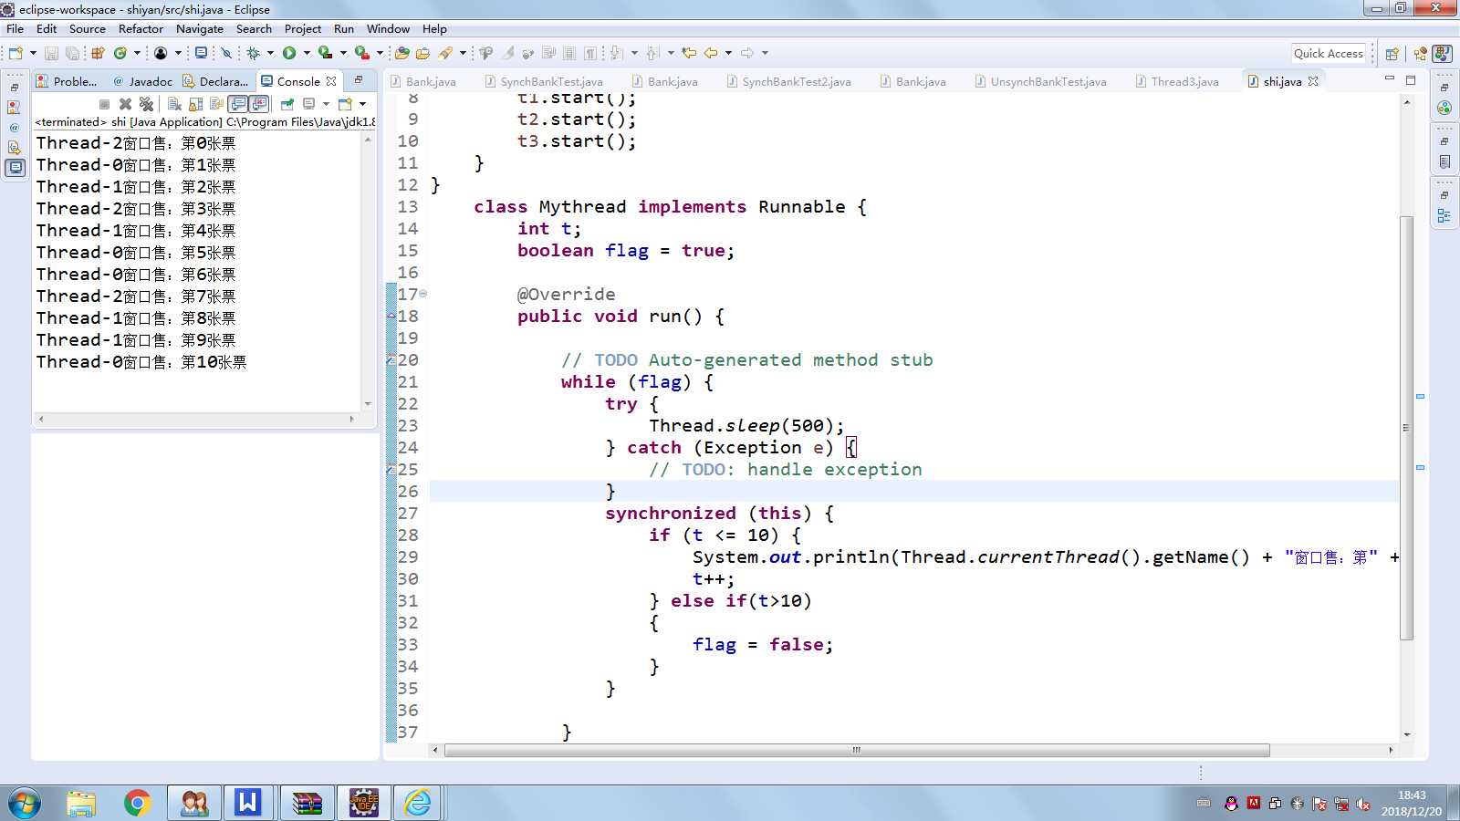Click the Debug bug icon
The height and width of the screenshot is (821, 1460).
coord(254,53)
